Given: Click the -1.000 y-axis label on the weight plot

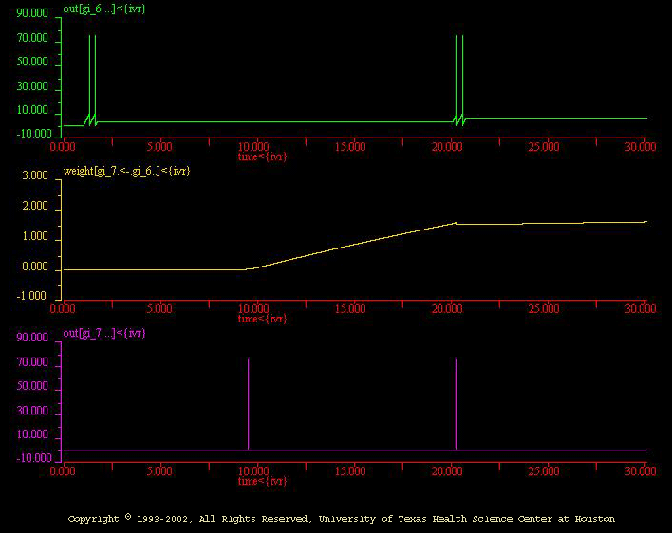Looking at the screenshot, I should 33,296.
